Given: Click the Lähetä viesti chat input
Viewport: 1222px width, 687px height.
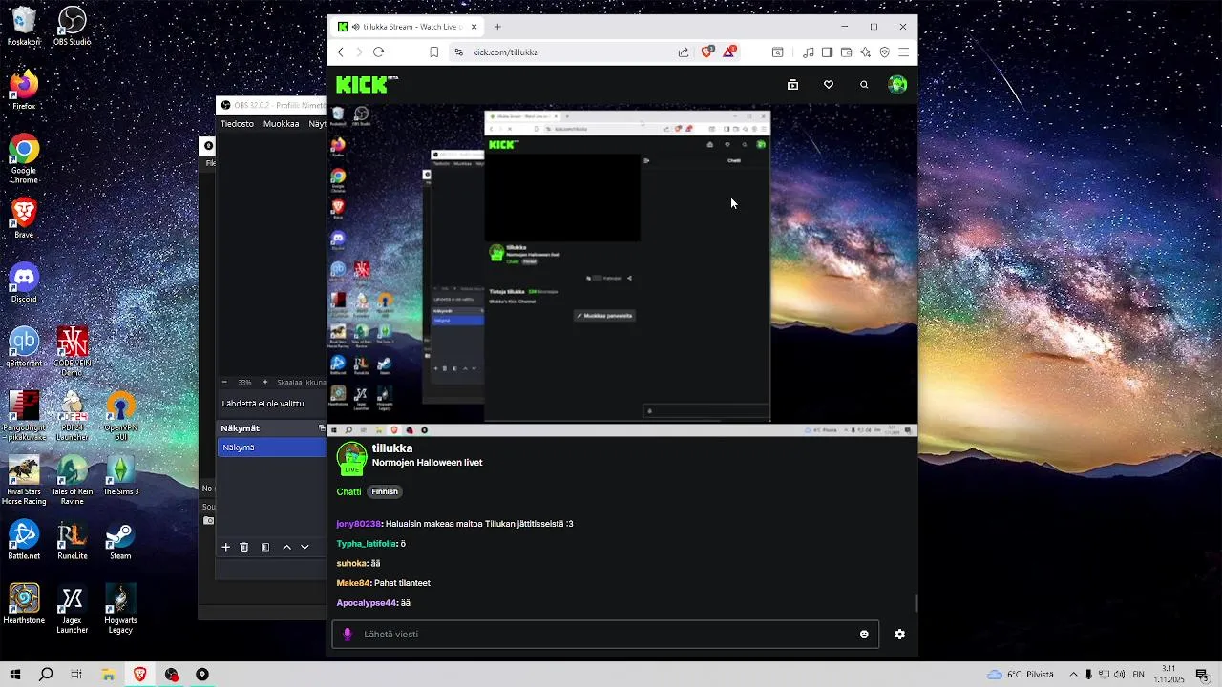Looking at the screenshot, I should click(x=606, y=635).
